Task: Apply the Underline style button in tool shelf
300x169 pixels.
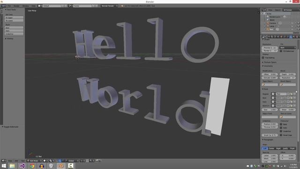Action: click(x=14, y=34)
